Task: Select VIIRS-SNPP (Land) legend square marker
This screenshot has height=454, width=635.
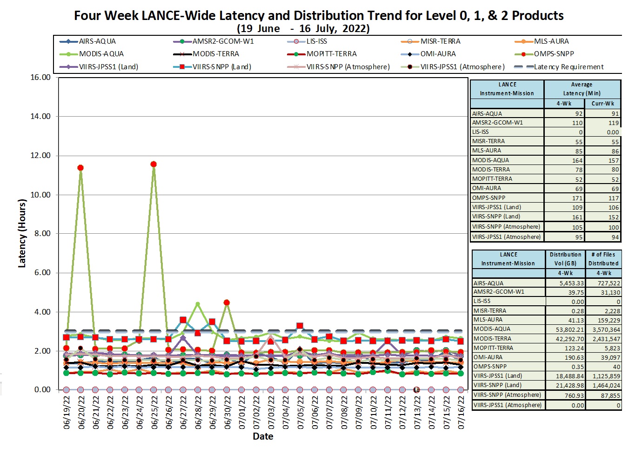Action: (182, 67)
